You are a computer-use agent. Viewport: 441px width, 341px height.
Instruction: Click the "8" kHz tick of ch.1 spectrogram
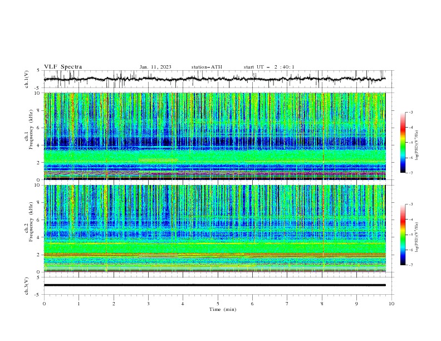click(38, 110)
